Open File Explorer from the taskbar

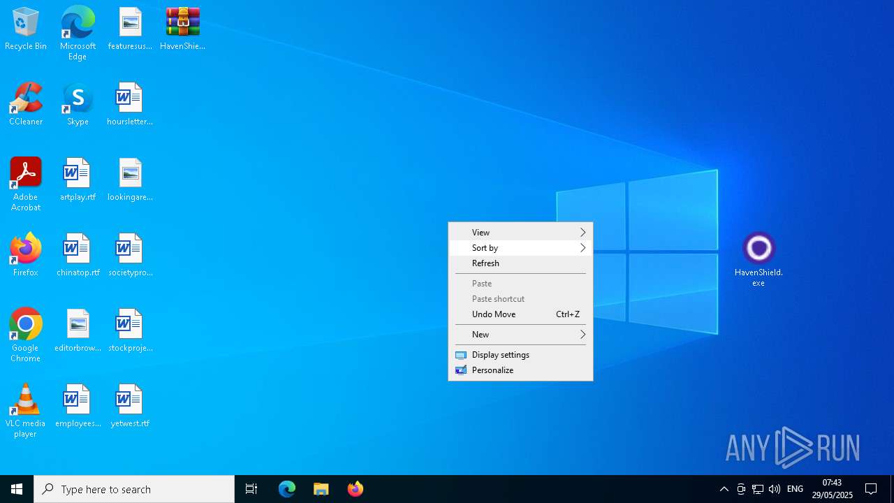(321, 489)
